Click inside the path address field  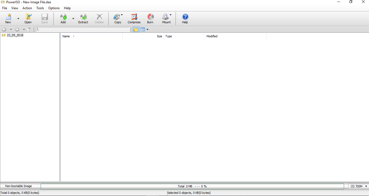pyautogui.click(x=83, y=29)
